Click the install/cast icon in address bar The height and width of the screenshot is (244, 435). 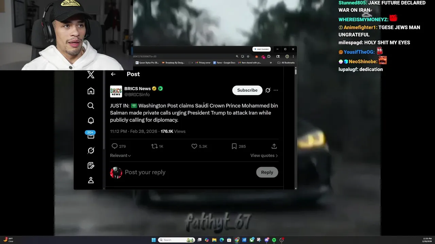pos(243,56)
